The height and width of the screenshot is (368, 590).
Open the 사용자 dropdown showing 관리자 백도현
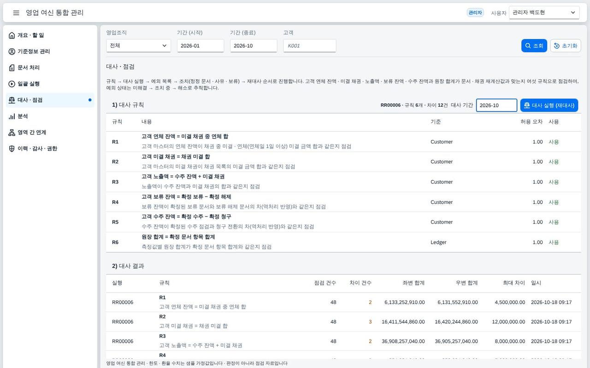544,12
